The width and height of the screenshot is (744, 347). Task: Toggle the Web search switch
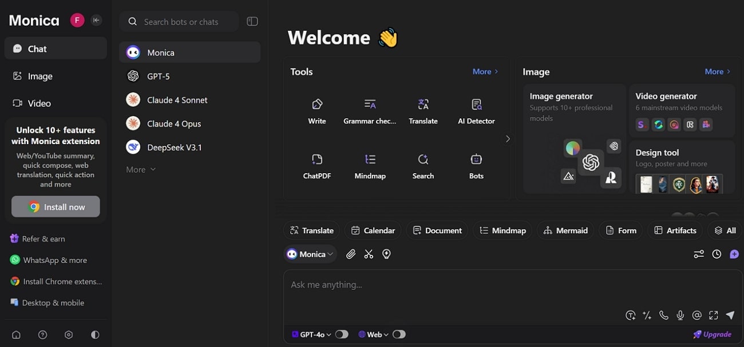pyautogui.click(x=399, y=334)
